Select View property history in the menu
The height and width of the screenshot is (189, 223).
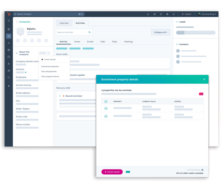(x=50, y=76)
